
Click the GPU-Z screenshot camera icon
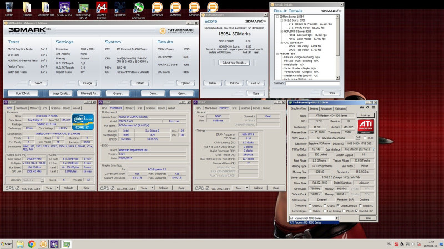point(362,107)
